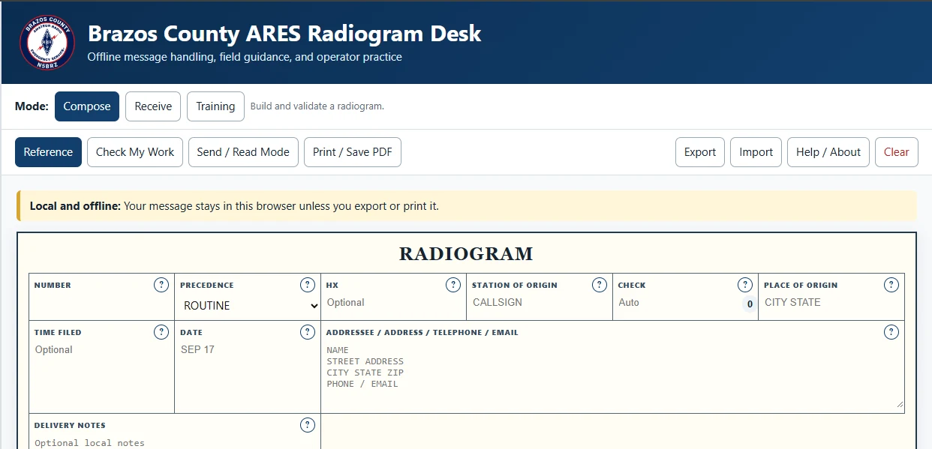Switch to Training mode
Image resolution: width=932 pixels, height=449 pixels.
[215, 106]
